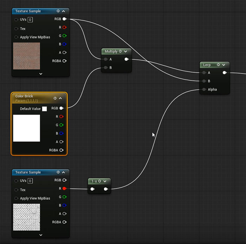Image resolution: width=246 pixels, height=244 pixels.
Task: Collapse the Color Brick node with its header chevron
Action: coord(60,98)
